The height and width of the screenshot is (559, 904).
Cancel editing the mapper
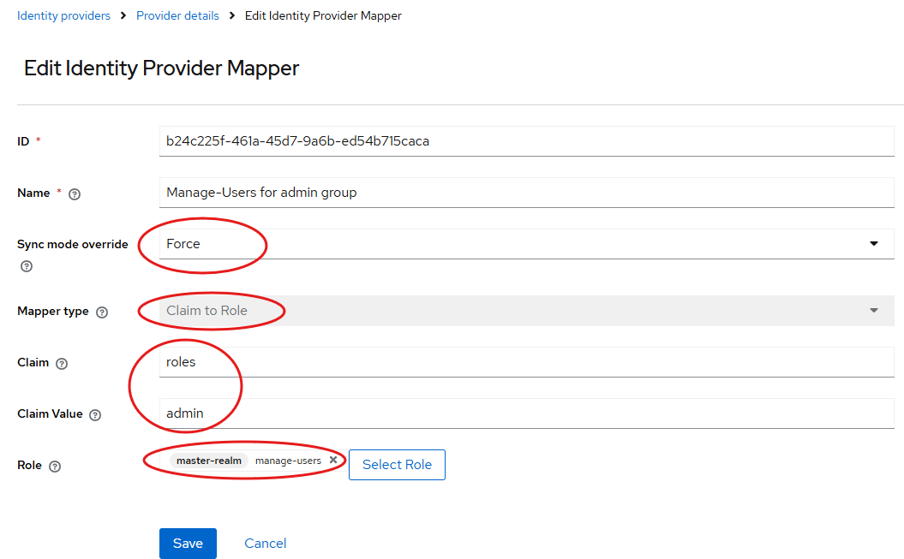pos(265,544)
